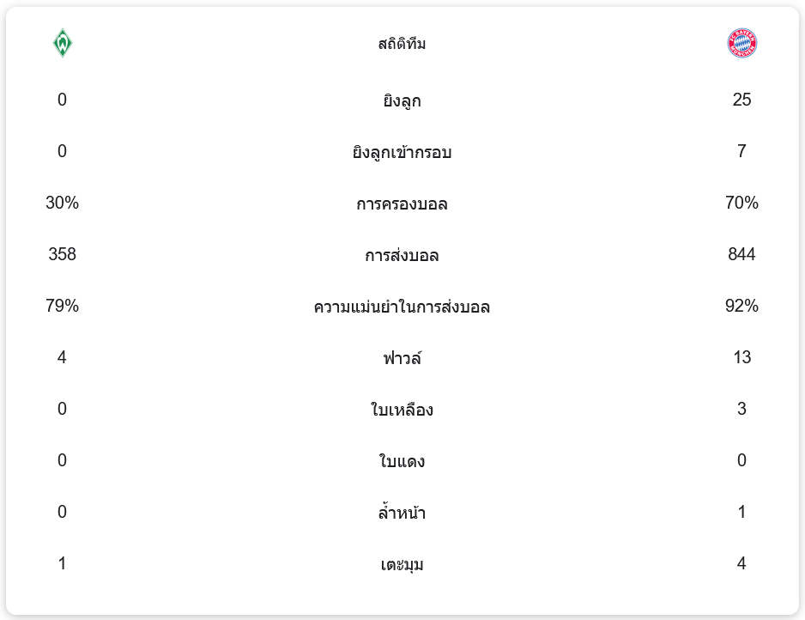The height and width of the screenshot is (620, 805).
Task: Select Werder's 79% pass accuracy value
Action: tap(62, 306)
